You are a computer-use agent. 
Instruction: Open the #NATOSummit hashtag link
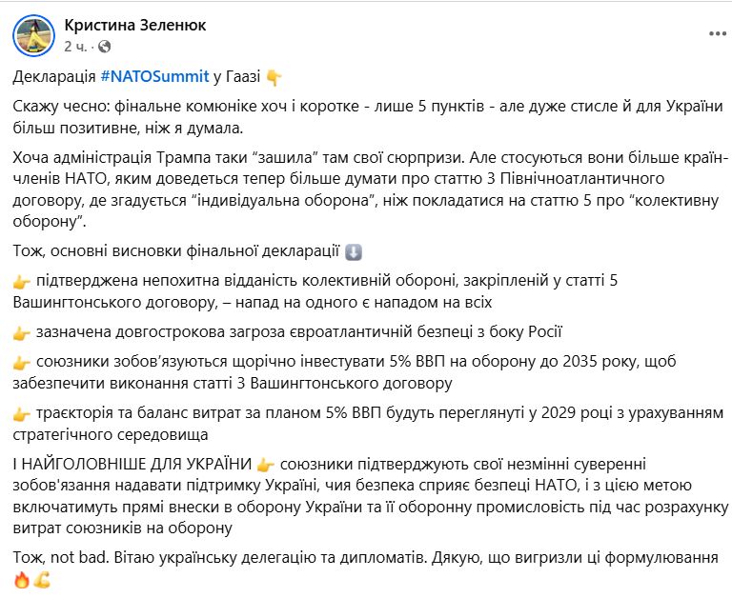(x=155, y=77)
